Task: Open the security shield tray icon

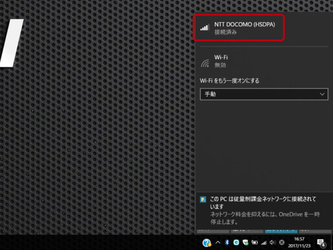Action: point(246,242)
